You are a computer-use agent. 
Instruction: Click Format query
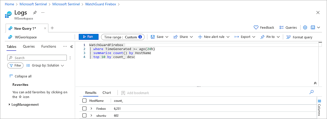click(299, 37)
